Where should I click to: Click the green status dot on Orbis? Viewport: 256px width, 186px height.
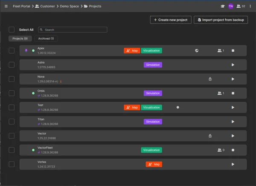tap(33, 93)
